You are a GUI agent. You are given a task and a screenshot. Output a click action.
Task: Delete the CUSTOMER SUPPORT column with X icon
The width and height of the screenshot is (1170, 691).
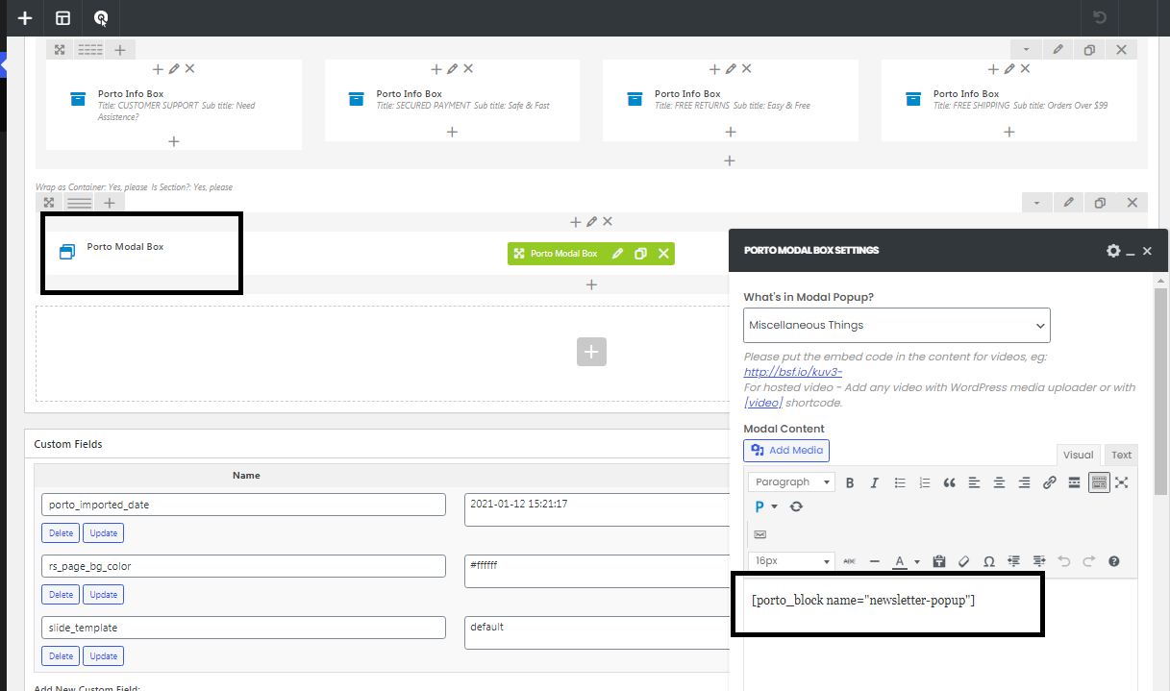point(189,69)
